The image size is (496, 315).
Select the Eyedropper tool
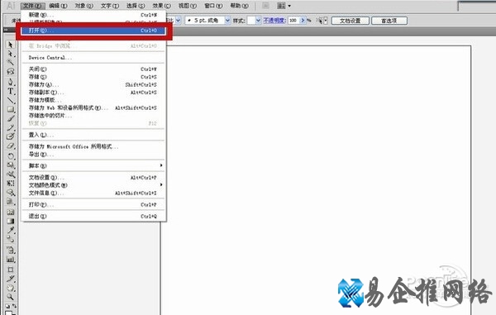11,230
